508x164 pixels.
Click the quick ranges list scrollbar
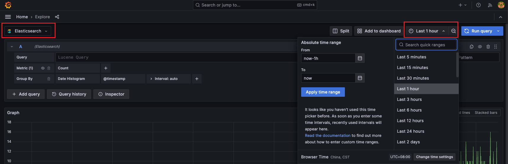(457, 65)
